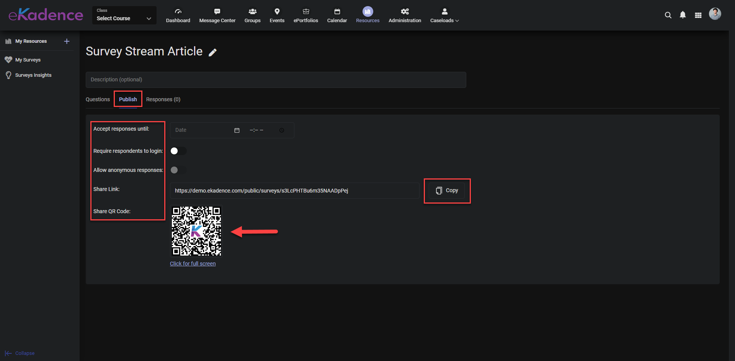Toggle Allow anonymous responses

178,170
